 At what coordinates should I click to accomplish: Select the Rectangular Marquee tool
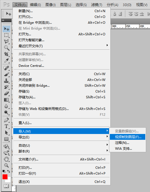click(6, 35)
